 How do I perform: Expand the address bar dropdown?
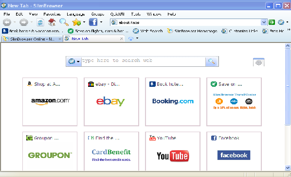tap(264, 22)
